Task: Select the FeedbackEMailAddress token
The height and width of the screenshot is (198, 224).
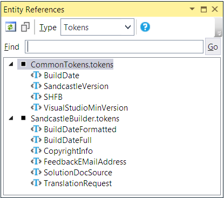Action: pos(85,162)
